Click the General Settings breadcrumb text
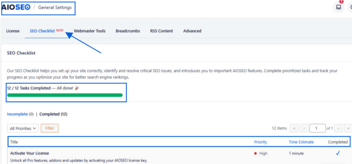 (55, 8)
